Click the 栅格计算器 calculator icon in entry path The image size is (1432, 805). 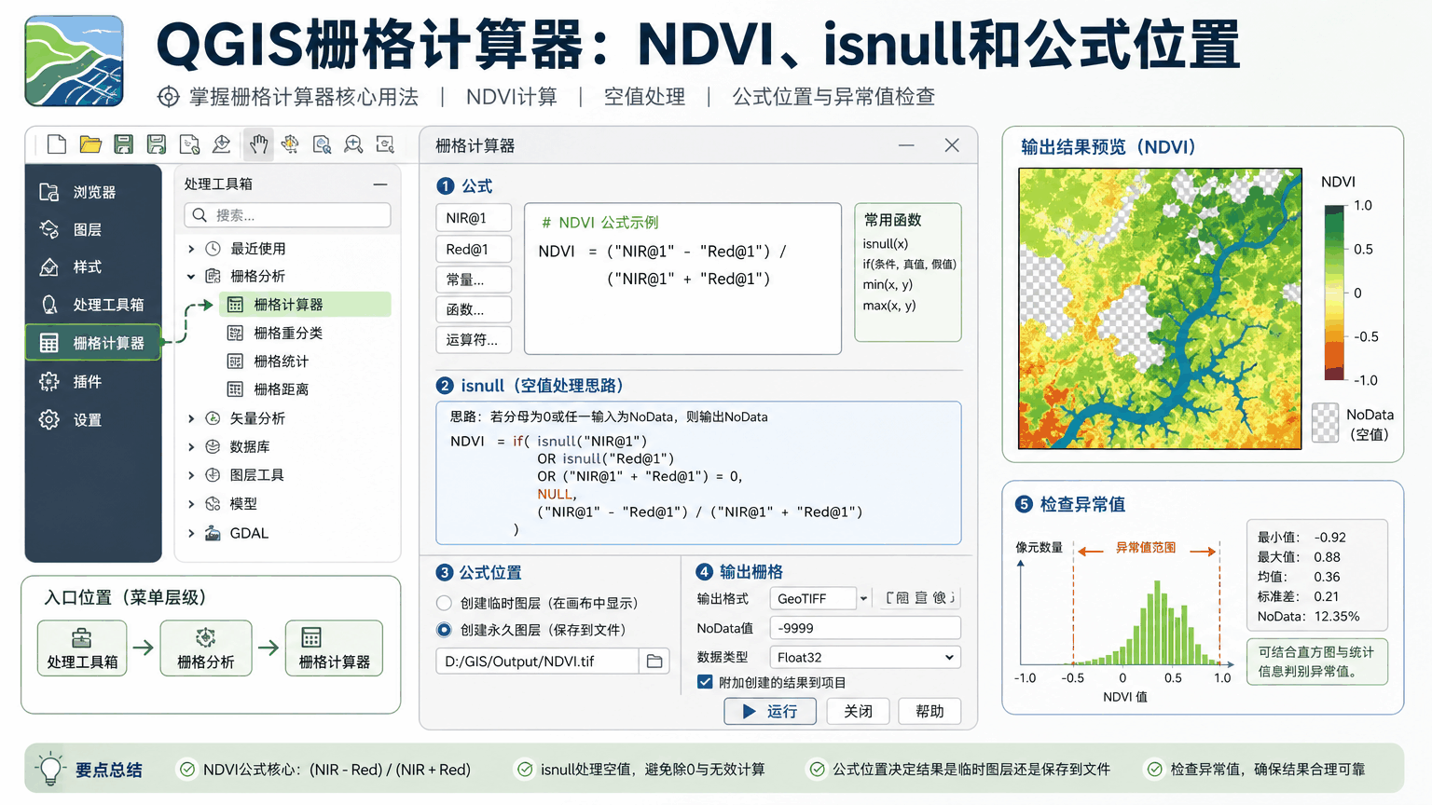click(311, 638)
